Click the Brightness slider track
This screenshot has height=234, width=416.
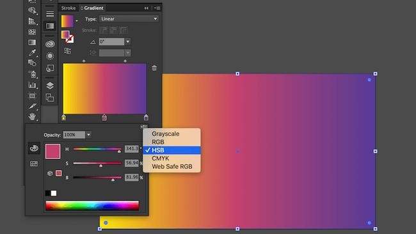tap(97, 177)
